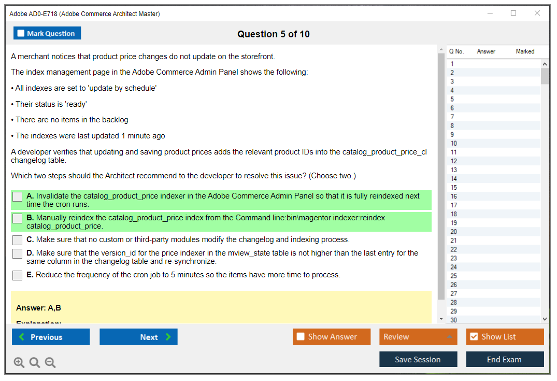Image resolution: width=557 pixels, height=381 pixels.
Task: Toggle the Show Answer checkbox
Action: tap(301, 337)
